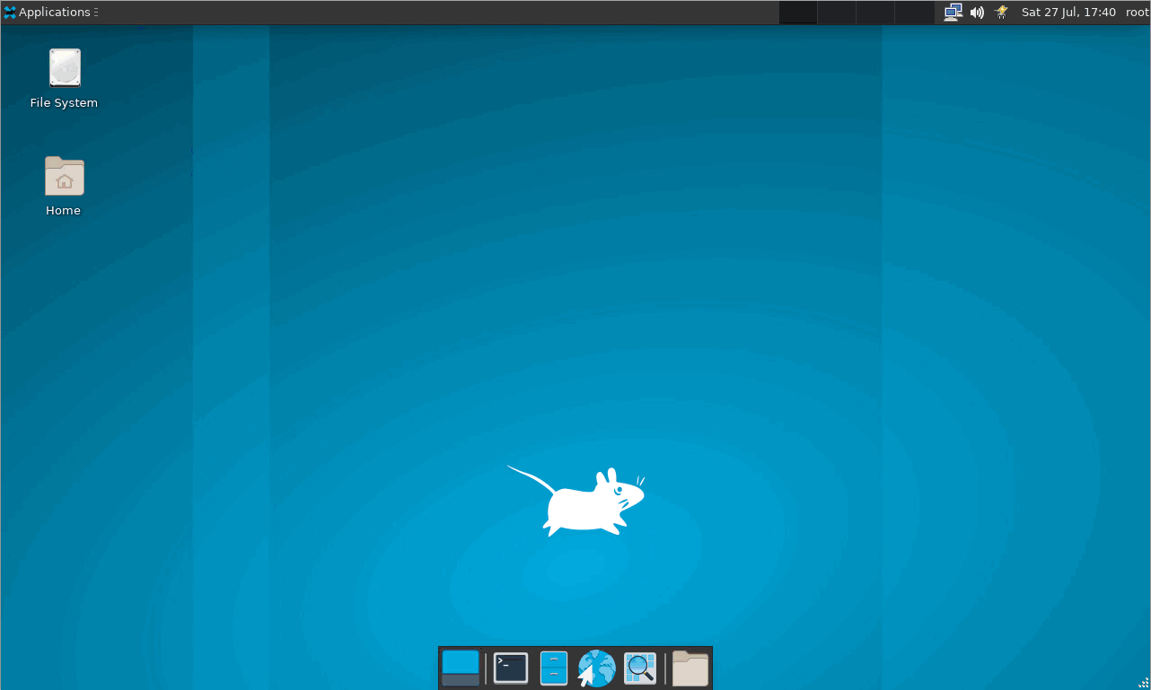Launch the Web Browser globe icon
The image size is (1151, 690).
[x=597, y=668]
